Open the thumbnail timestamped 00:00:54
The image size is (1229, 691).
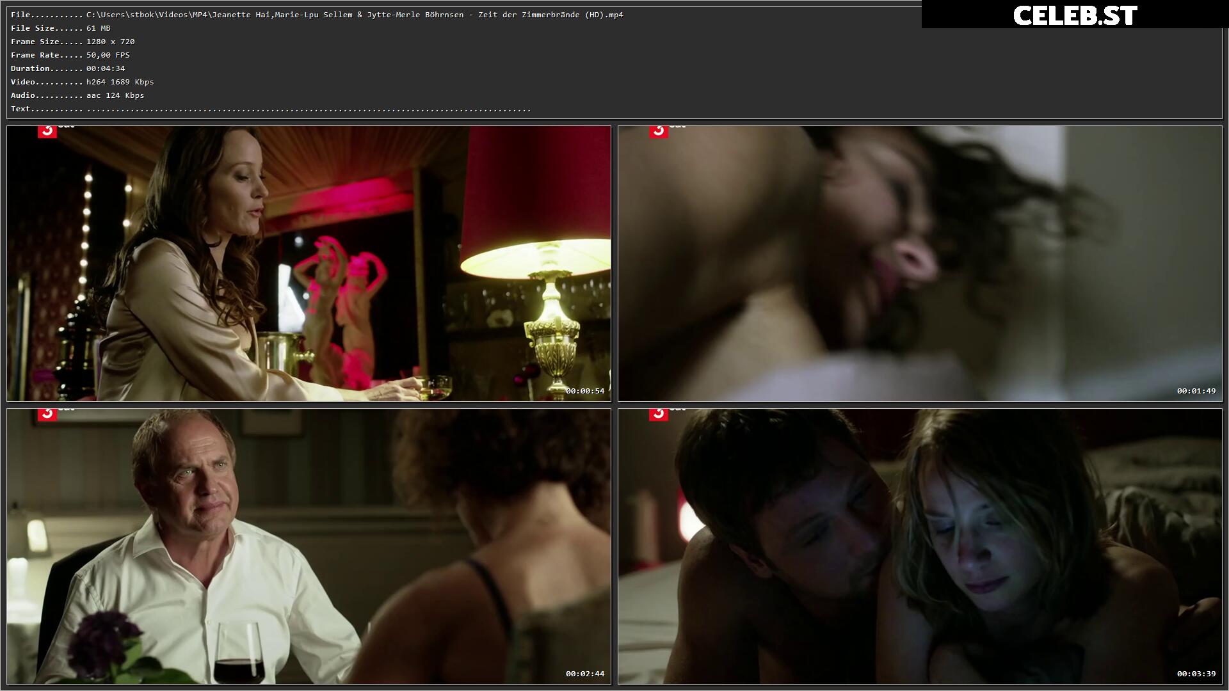click(309, 264)
